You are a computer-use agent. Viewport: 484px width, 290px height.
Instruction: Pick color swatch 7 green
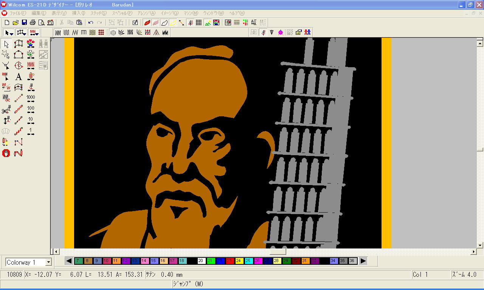pos(79,261)
